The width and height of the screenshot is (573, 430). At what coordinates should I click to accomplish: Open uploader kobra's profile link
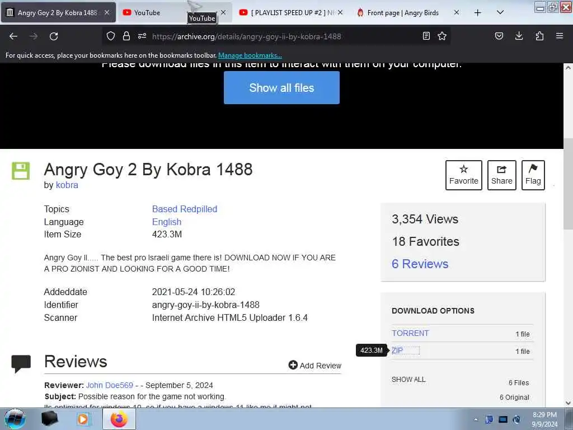[67, 185]
